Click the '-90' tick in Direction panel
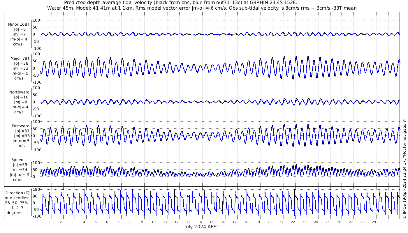The image size is (408, 233). click(36, 210)
